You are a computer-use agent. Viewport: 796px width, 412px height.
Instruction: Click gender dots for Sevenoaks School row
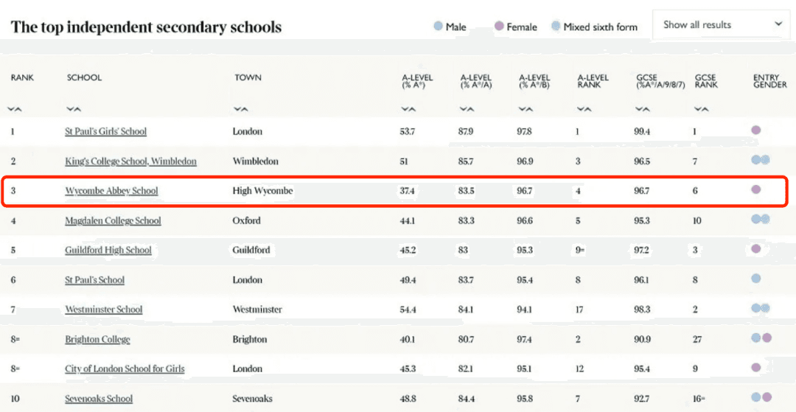761,397
